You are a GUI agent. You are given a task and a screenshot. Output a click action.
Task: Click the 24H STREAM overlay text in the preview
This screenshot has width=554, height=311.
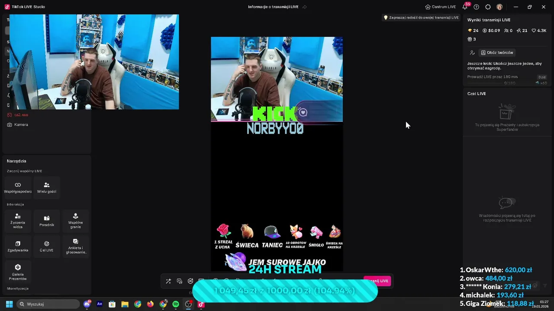tap(285, 270)
